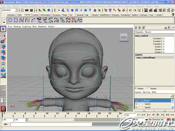Image resolution: width=175 pixels, height=131 pixels.
Task: Select the arrow Select tool
Action: click(3, 29)
